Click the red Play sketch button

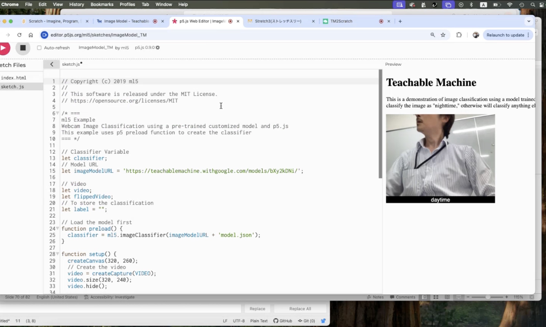[x=4, y=48]
